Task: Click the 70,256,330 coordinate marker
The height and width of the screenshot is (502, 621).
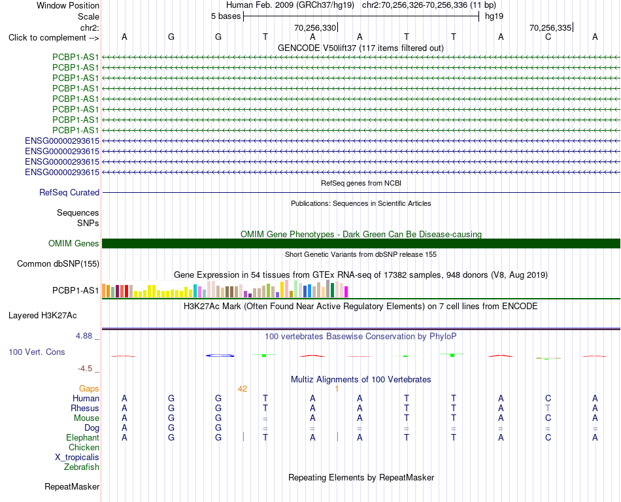Action: (x=315, y=27)
